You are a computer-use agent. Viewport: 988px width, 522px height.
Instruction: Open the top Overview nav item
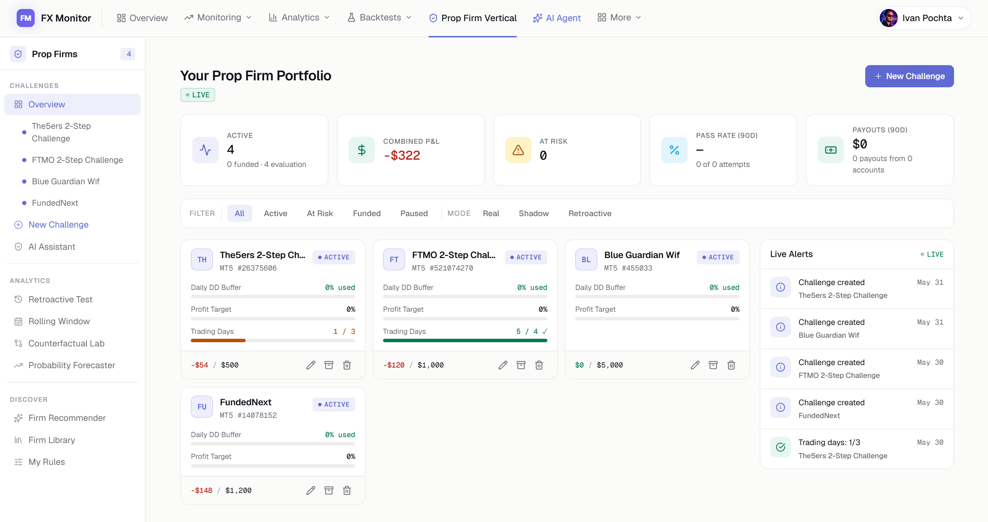(142, 18)
